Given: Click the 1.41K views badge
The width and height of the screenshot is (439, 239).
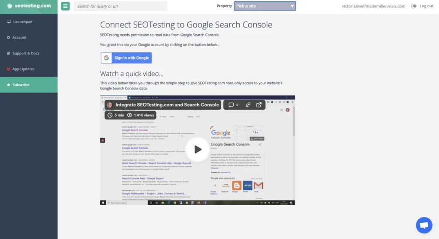Looking at the screenshot, I should tap(141, 115).
